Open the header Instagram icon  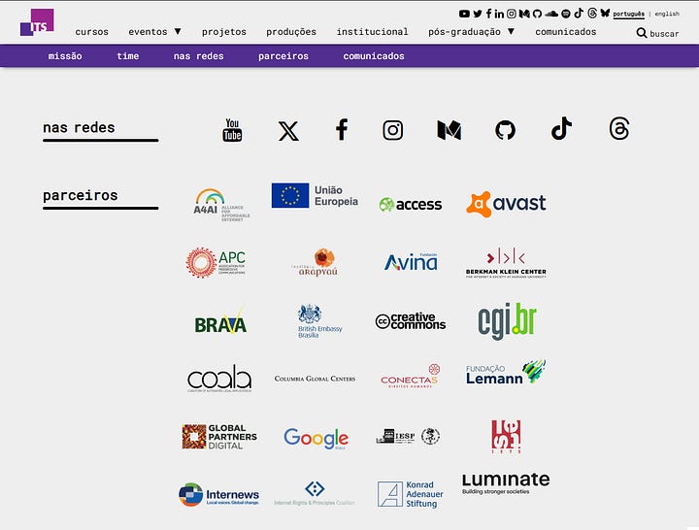[512, 14]
